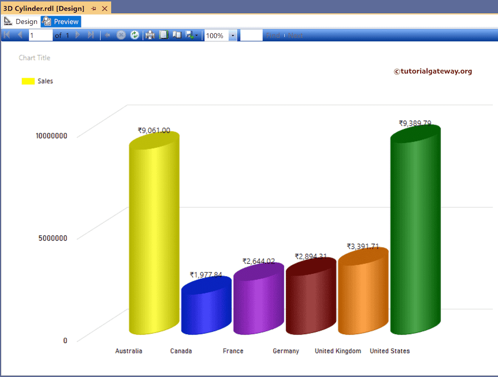Select the Print report icon
The height and width of the screenshot is (377, 498).
click(x=150, y=35)
